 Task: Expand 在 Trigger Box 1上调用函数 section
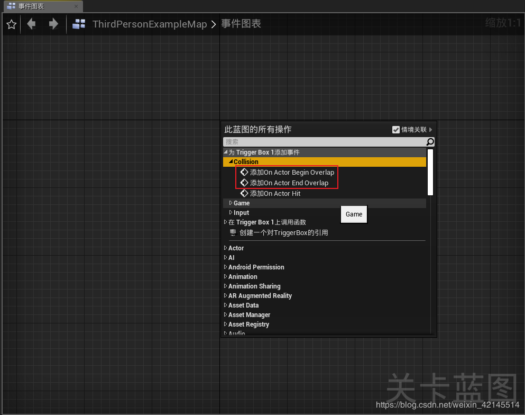[225, 222]
